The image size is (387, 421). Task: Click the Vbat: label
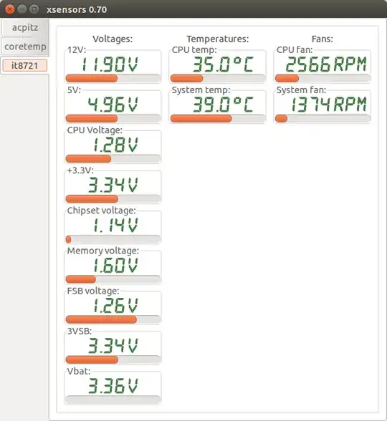pos(79,372)
